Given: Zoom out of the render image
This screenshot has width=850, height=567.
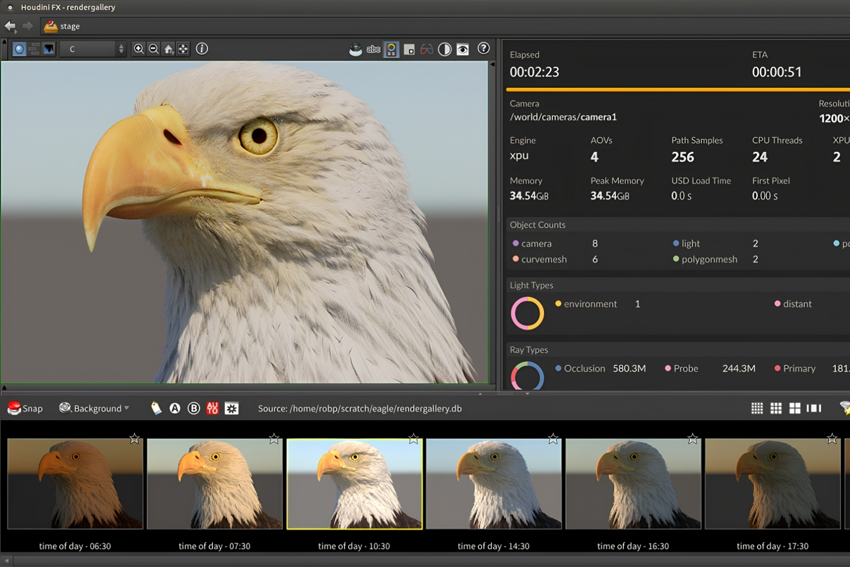Looking at the screenshot, I should click(x=154, y=49).
